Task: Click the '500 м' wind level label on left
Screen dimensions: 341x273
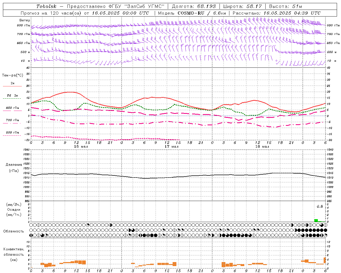Action: 25,52
